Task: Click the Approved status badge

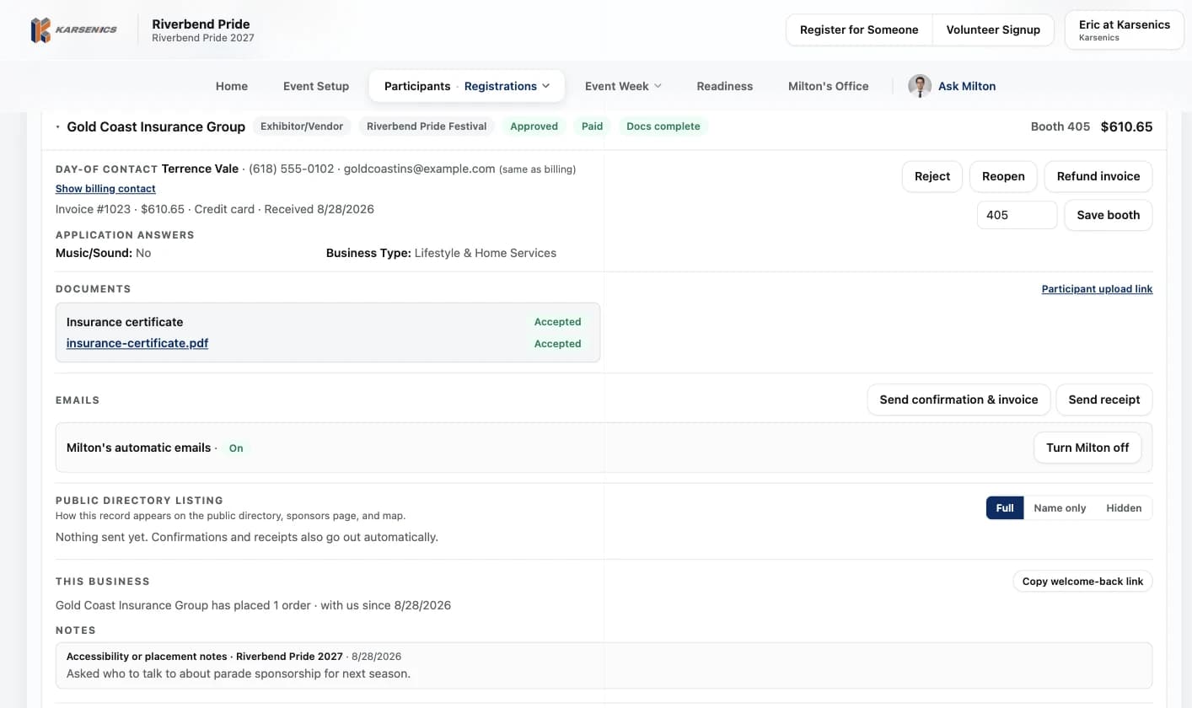Action: (534, 126)
